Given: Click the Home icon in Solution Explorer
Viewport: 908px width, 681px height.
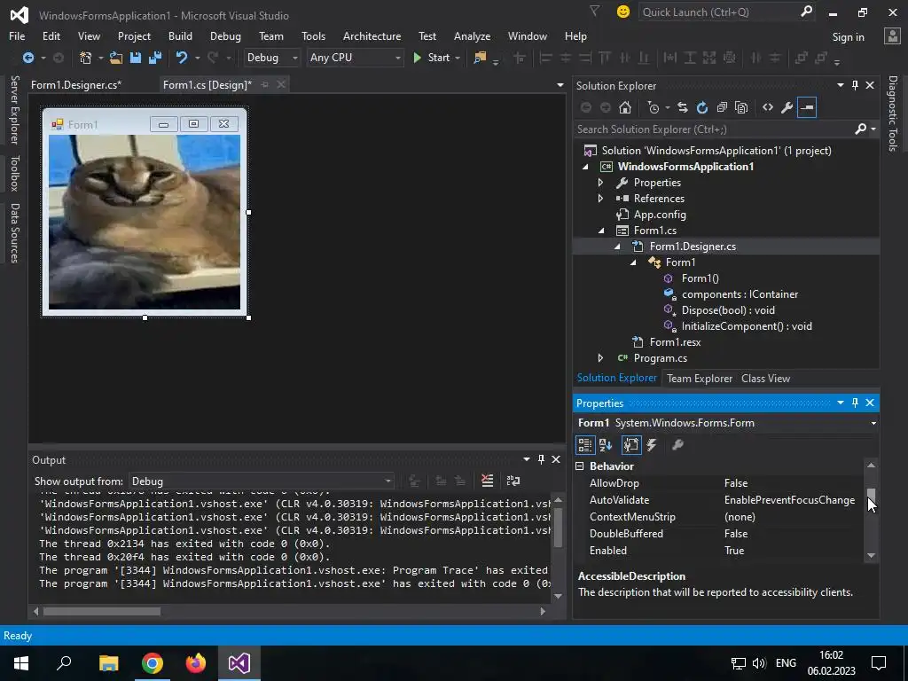Looking at the screenshot, I should [x=625, y=107].
